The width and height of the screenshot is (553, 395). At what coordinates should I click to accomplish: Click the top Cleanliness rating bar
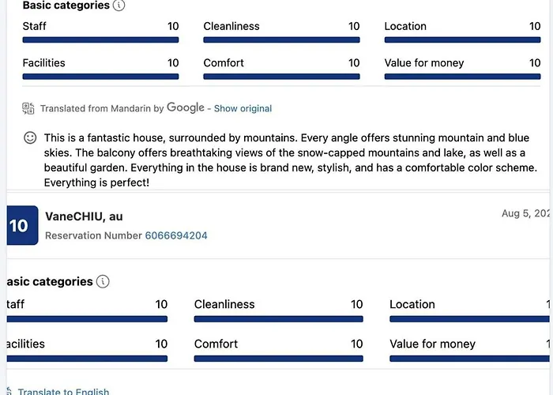click(x=281, y=39)
